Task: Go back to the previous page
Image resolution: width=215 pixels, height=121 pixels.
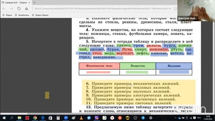Action: click(x=4, y=9)
